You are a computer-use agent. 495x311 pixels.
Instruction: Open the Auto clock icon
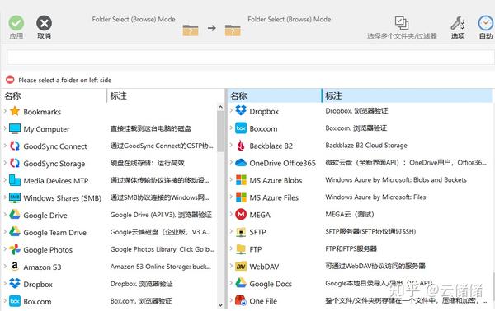[485, 23]
